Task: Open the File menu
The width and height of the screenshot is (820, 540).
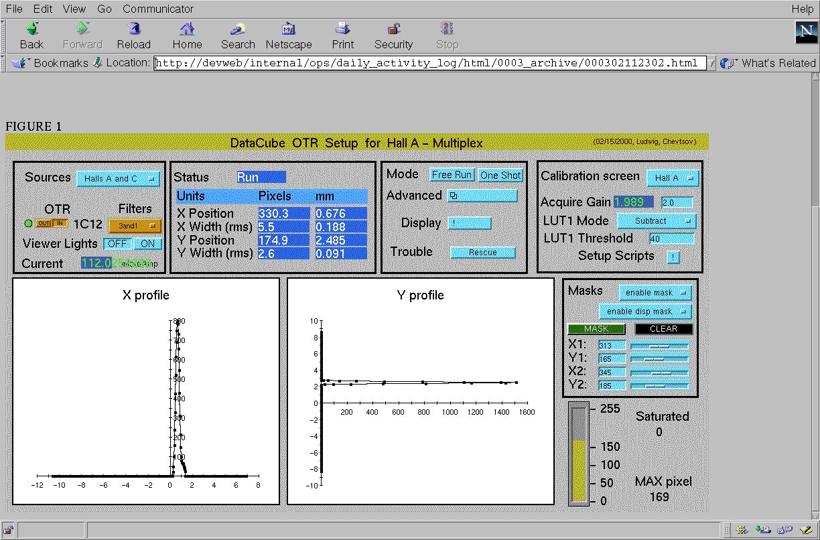Action: pos(14,9)
